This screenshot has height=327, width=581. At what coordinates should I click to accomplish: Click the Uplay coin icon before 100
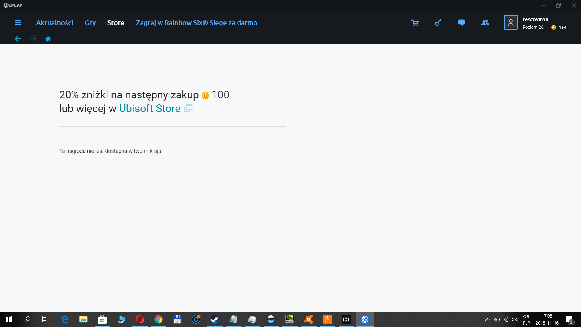point(205,95)
